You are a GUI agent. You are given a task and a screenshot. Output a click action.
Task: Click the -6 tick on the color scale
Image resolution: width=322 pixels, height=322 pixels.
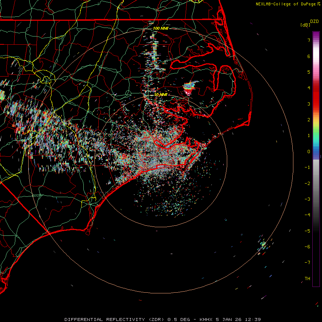pyautogui.click(x=307, y=247)
